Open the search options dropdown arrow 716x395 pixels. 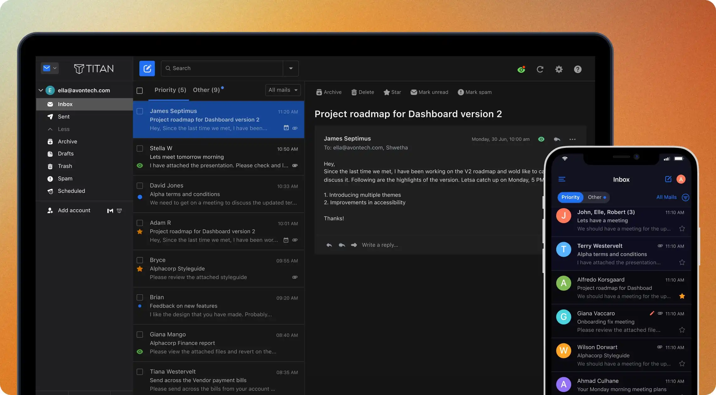pyautogui.click(x=291, y=68)
